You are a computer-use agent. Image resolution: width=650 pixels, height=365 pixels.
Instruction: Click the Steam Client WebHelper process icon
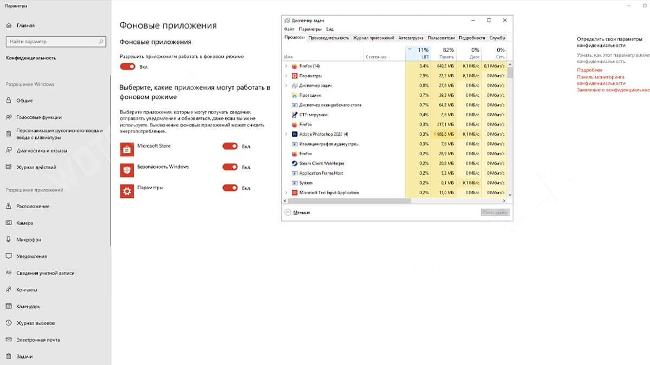point(295,163)
